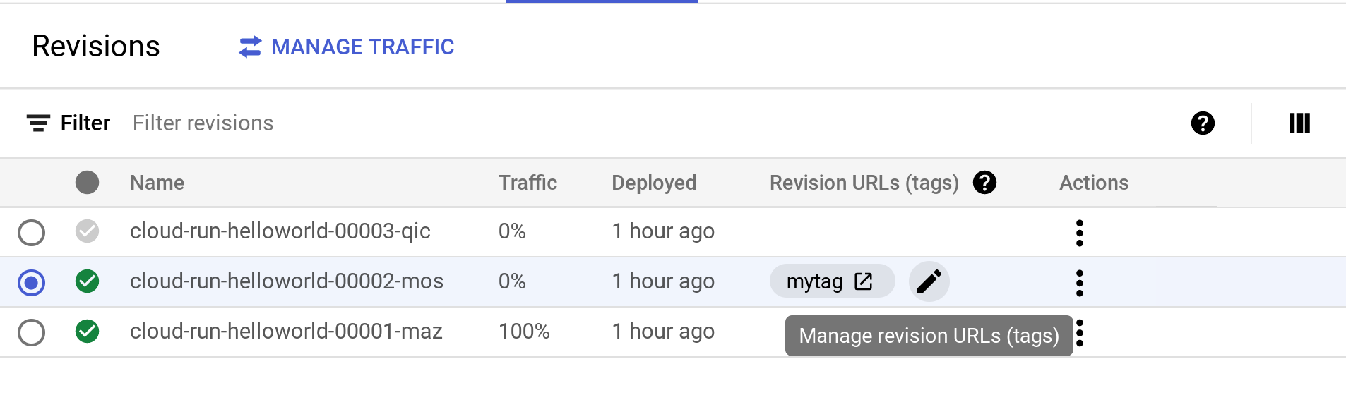Click the Revision URLs help icon
This screenshot has height=395, width=1346.
pyautogui.click(x=984, y=183)
